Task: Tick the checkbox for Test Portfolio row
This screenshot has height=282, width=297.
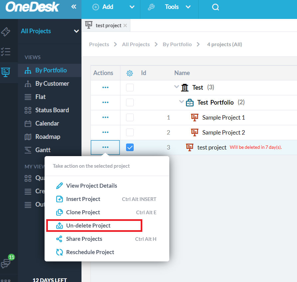Action: pyautogui.click(x=130, y=103)
